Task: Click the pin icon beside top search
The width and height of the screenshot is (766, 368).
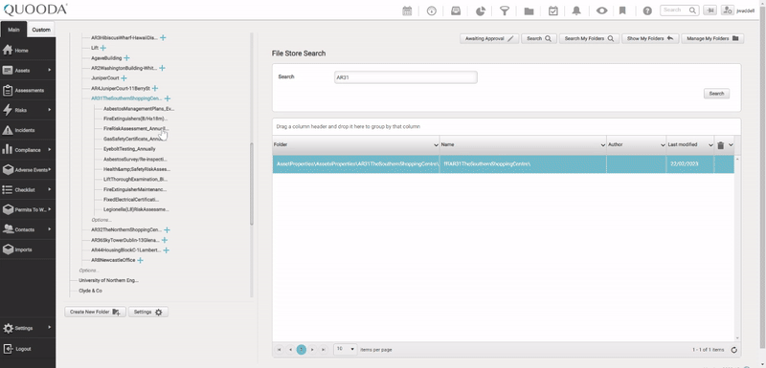Action: tap(710, 11)
